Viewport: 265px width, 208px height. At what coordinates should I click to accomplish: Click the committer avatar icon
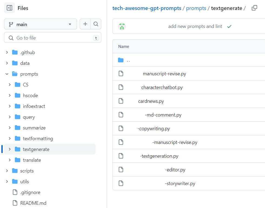[122, 26]
